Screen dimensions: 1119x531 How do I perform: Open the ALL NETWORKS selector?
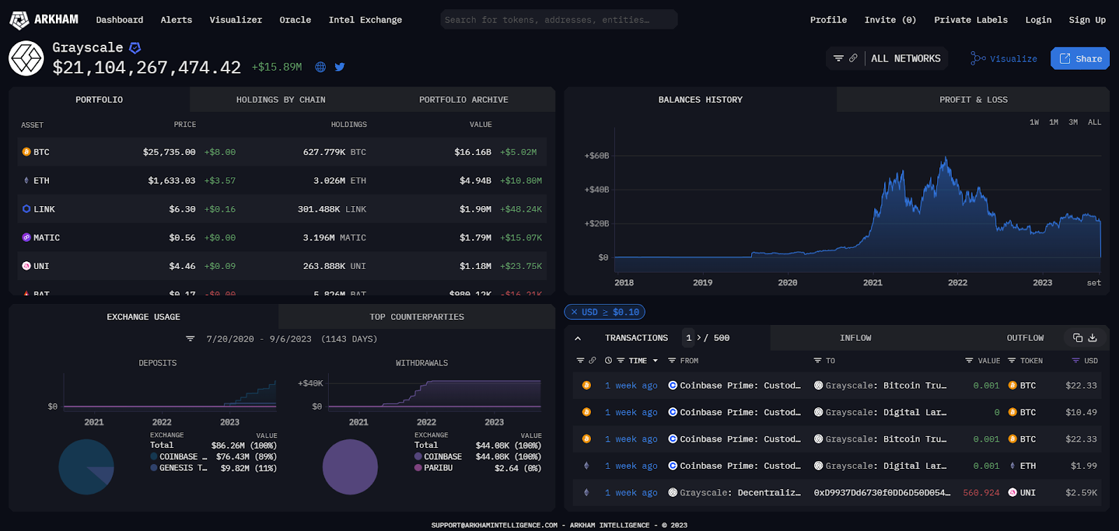[906, 59]
